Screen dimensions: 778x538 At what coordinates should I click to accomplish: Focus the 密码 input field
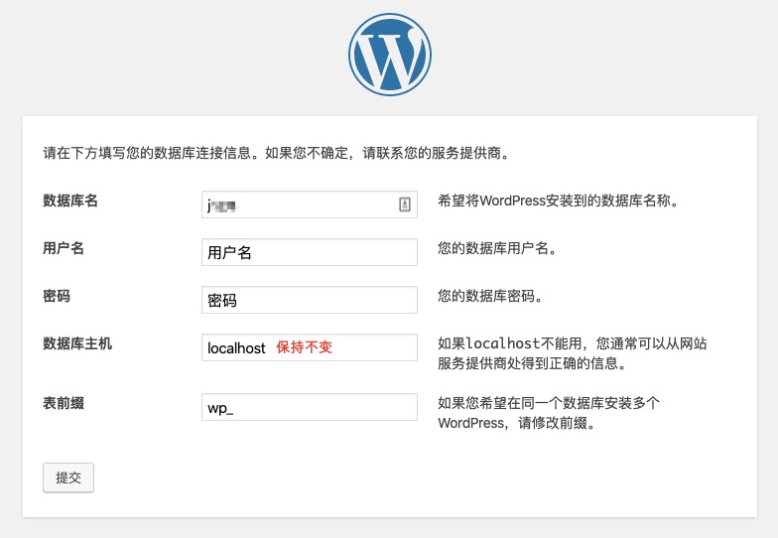click(310, 300)
